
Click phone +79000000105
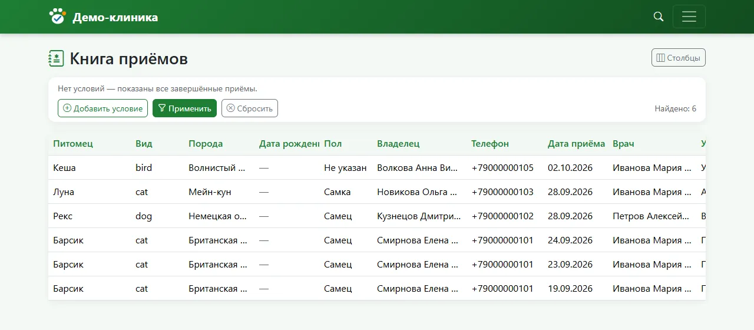coord(502,168)
